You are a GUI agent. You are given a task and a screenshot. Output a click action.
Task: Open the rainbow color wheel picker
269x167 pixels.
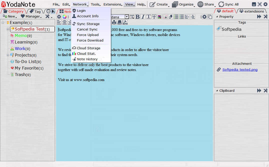(65, 17)
